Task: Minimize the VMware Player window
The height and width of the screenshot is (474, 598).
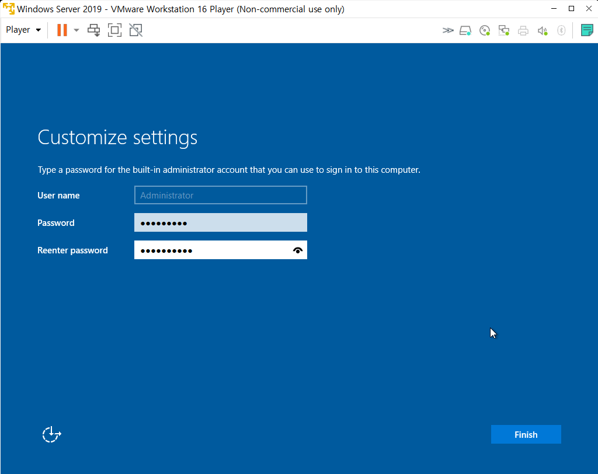Action: pos(554,9)
